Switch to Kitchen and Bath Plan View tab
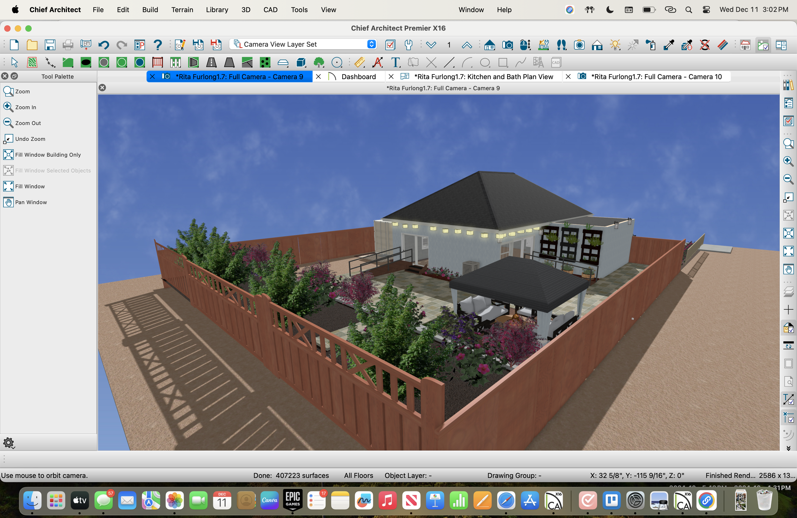 tap(484, 76)
